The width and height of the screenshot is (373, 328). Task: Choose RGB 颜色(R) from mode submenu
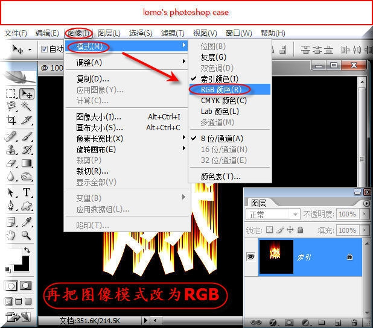pos(230,89)
